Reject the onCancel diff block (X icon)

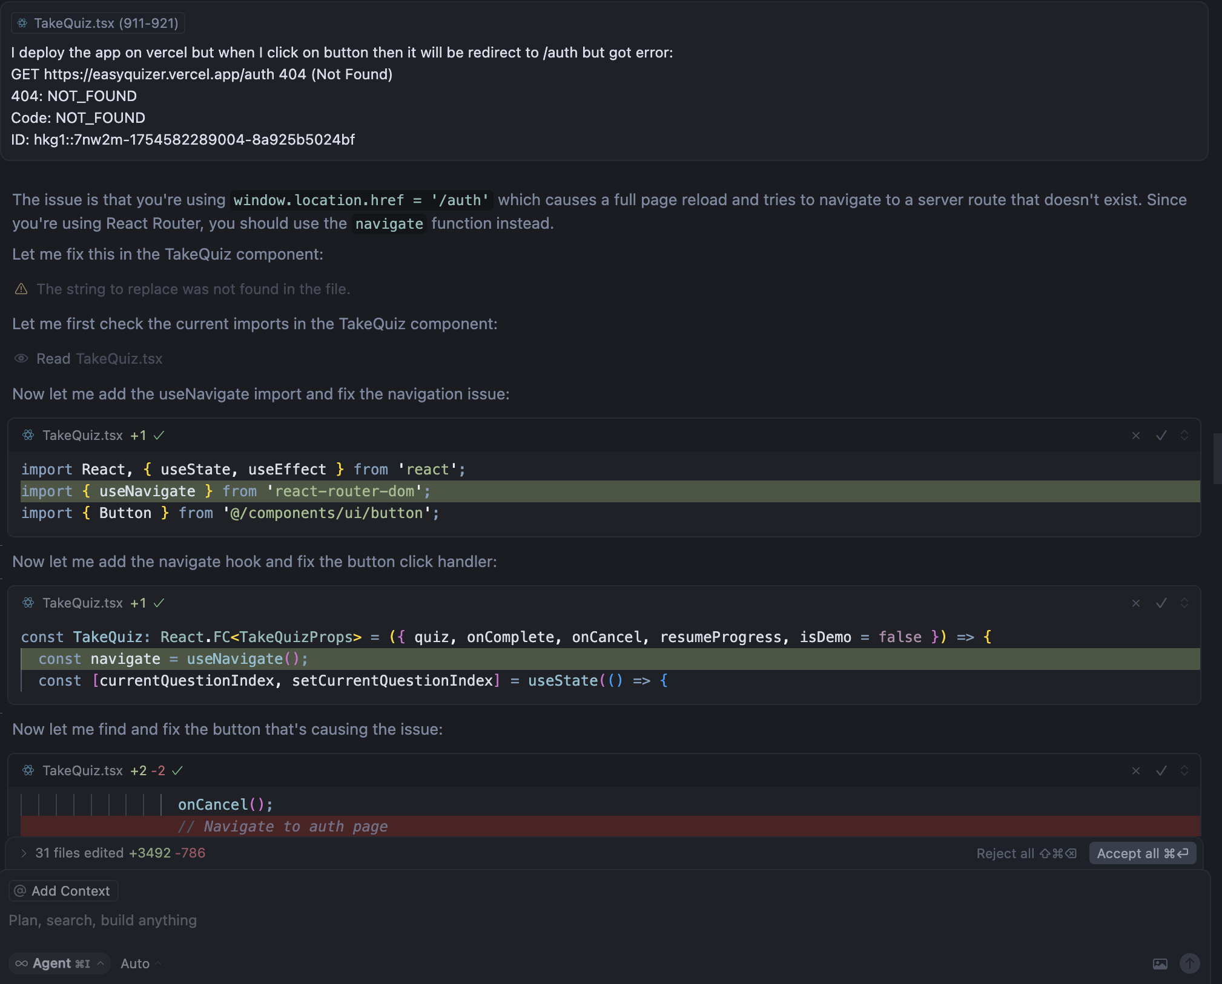1136,771
